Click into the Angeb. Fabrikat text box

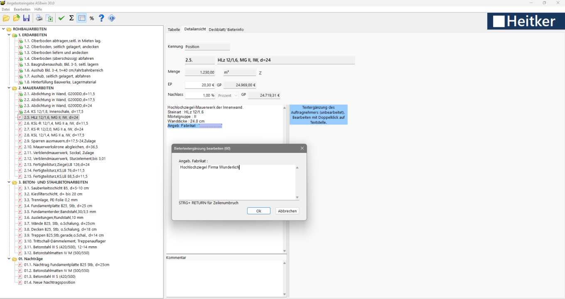(x=237, y=182)
